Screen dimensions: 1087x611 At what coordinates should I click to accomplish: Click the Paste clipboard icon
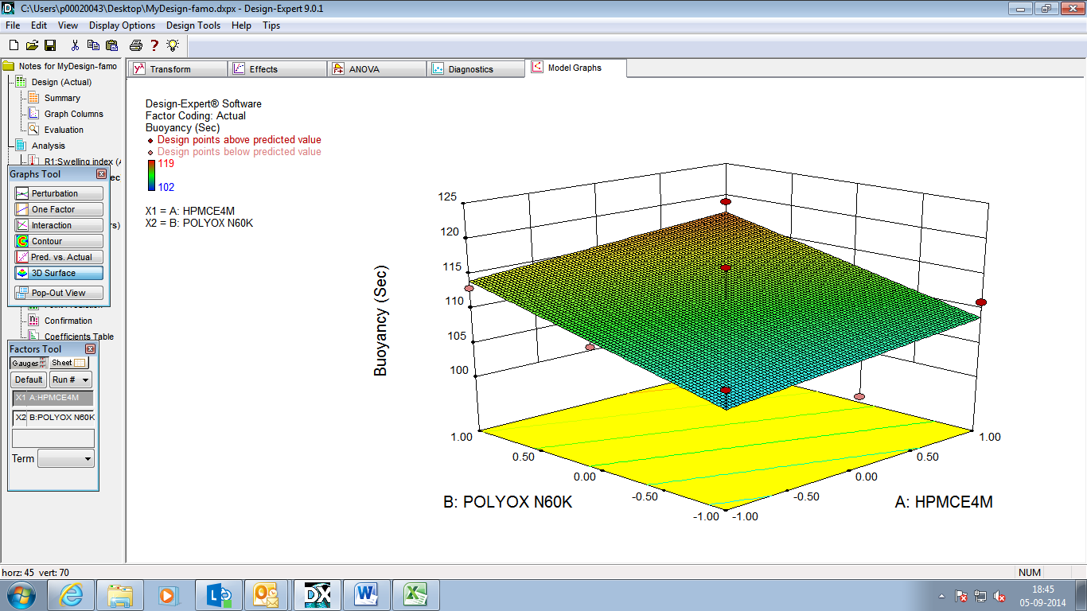111,45
